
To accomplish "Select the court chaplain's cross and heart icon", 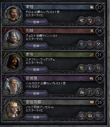I will pyautogui.click(x=98, y=116).
